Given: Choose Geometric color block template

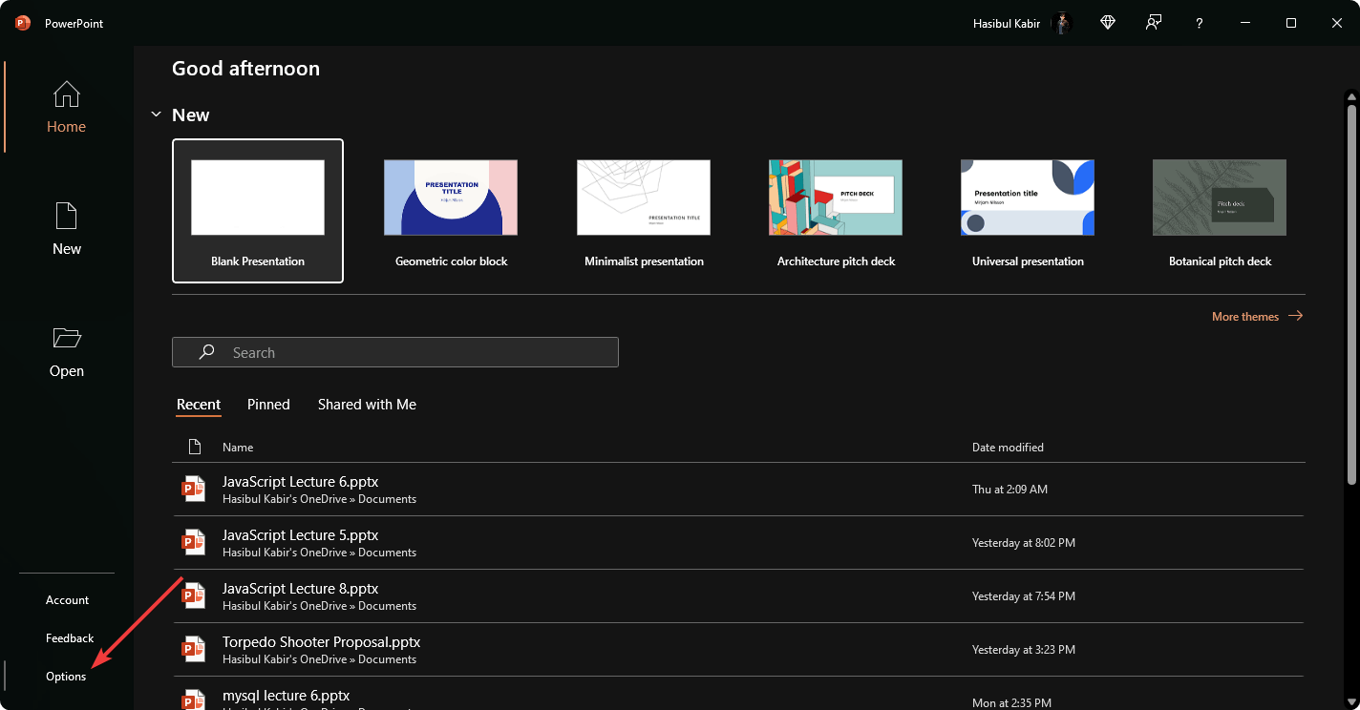Looking at the screenshot, I should [x=451, y=211].
